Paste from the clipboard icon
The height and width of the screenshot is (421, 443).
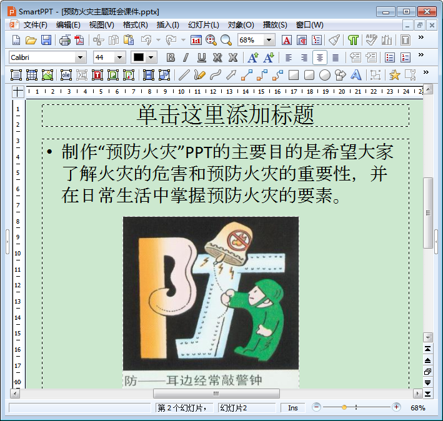[x=129, y=40]
